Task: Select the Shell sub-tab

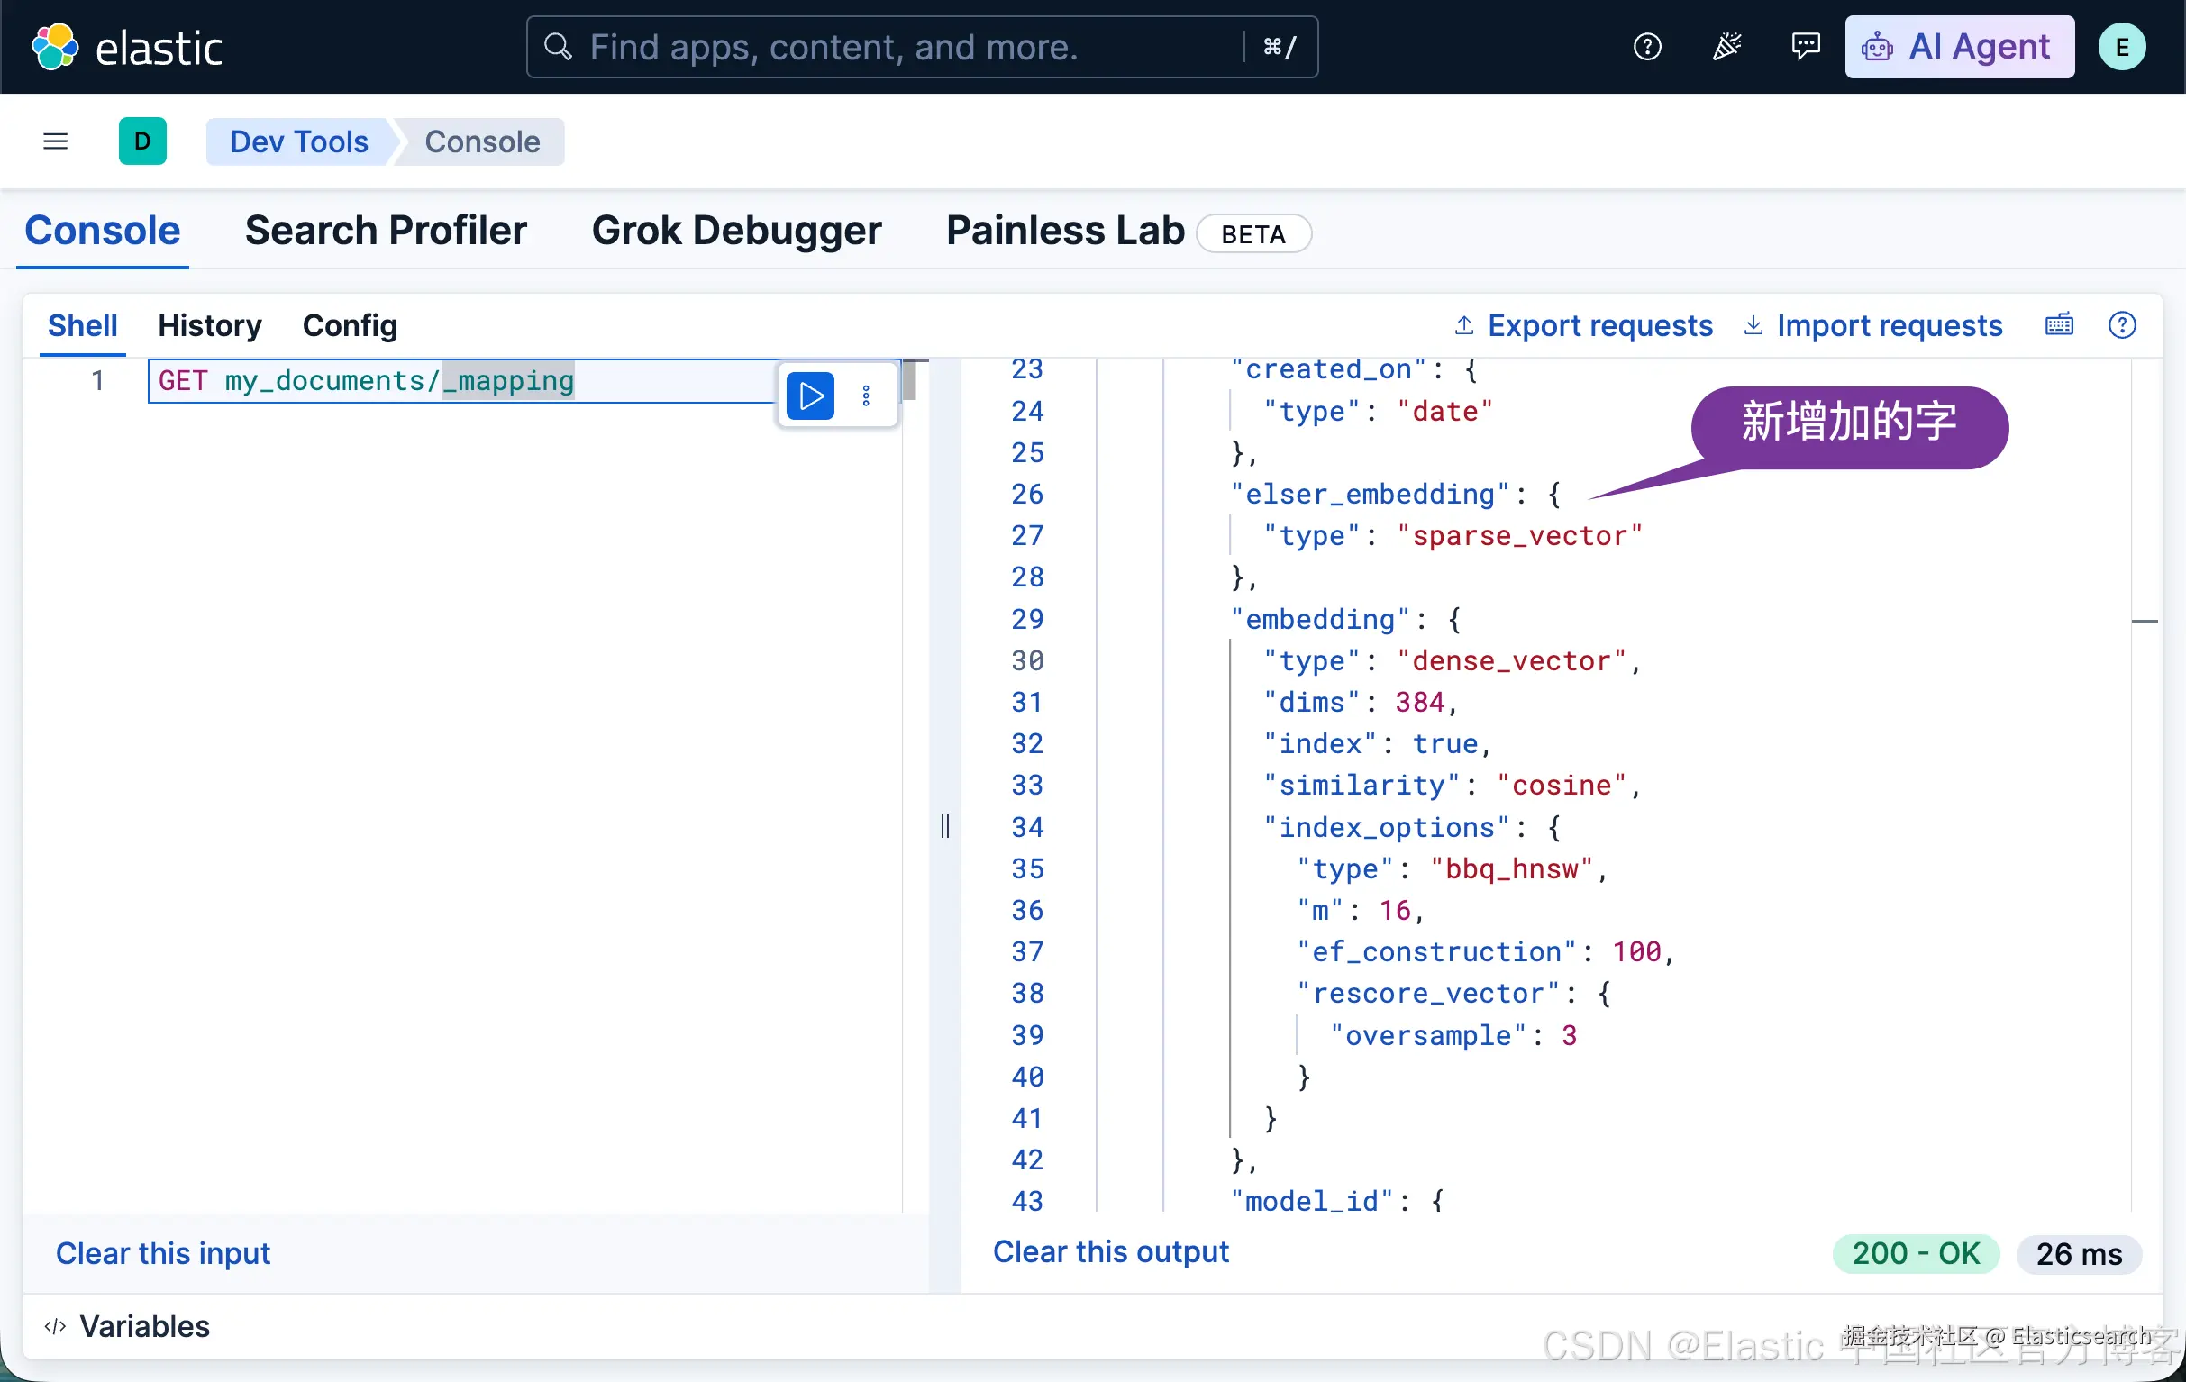Action: pos(83,325)
